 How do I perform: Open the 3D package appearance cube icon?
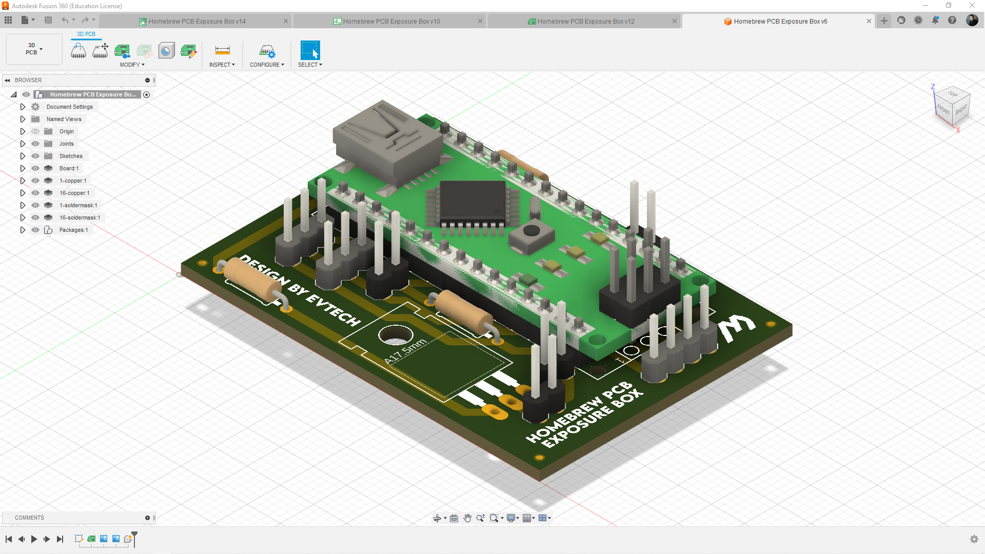166,50
